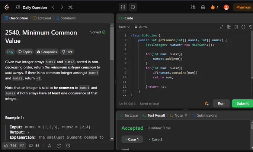Open the layout grid icon
Image resolution: width=253 pixels, height=152 pixels.
(x=193, y=7)
